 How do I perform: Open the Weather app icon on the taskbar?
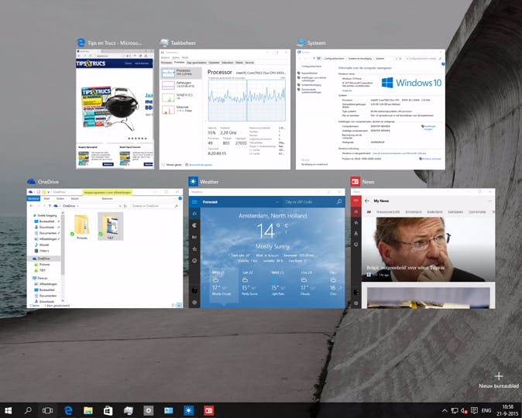(x=189, y=410)
